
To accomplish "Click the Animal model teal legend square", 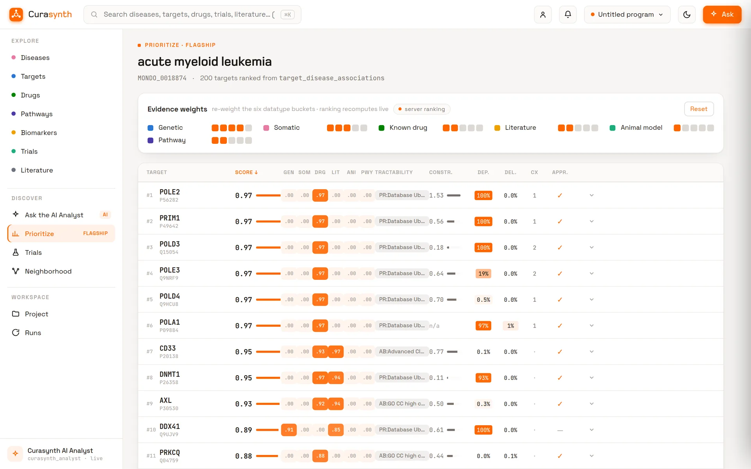I will point(613,128).
